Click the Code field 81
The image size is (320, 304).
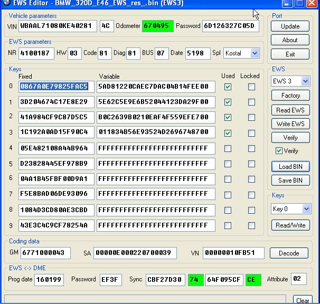(105, 53)
